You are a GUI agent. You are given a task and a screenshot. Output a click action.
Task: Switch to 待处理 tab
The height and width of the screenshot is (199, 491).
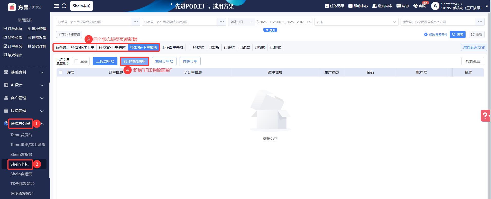[61, 47]
